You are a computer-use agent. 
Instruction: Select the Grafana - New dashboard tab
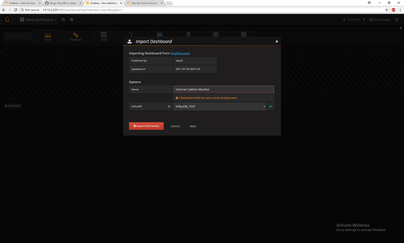[104, 3]
